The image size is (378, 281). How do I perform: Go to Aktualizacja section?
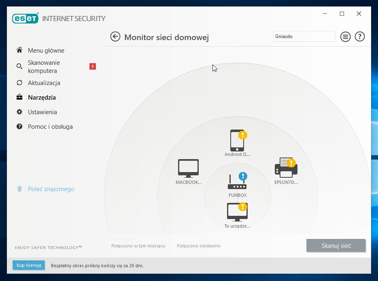pyautogui.click(x=44, y=83)
